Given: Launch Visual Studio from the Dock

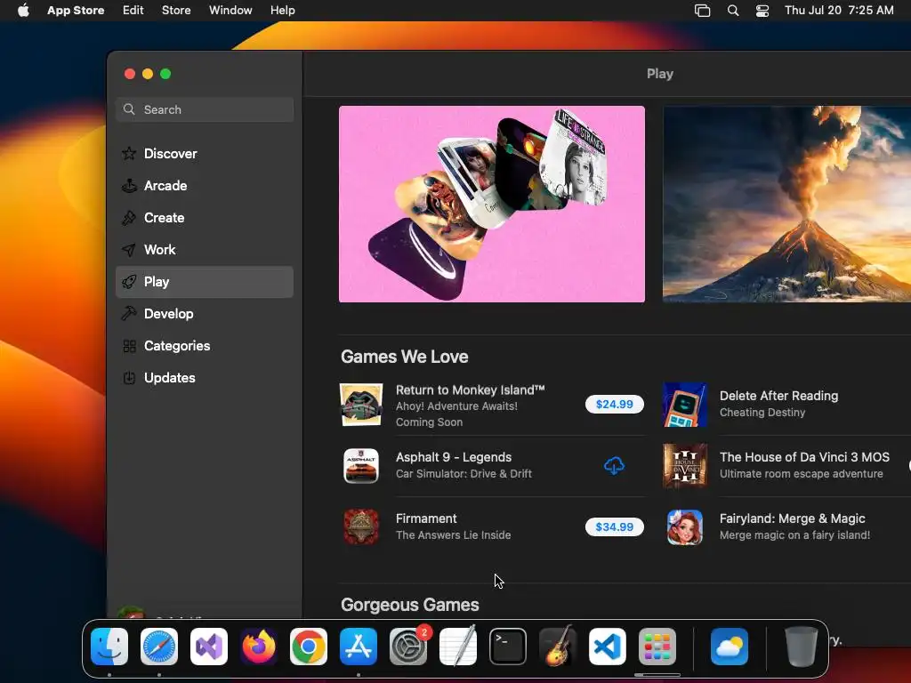Looking at the screenshot, I should (209, 647).
